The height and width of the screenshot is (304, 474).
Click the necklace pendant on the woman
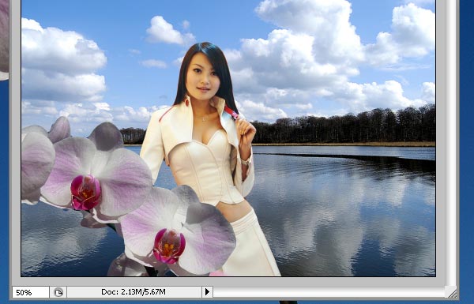[x=204, y=119]
